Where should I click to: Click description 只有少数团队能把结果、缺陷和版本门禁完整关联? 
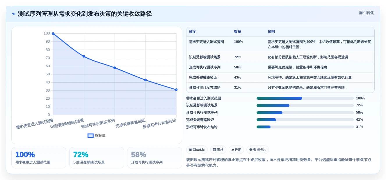tap(306, 88)
